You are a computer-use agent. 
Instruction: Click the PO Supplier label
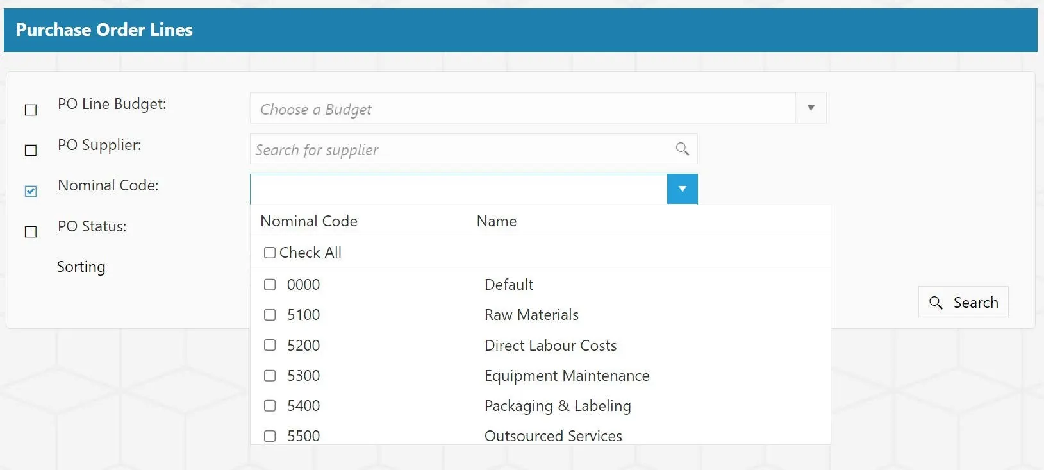coord(99,146)
